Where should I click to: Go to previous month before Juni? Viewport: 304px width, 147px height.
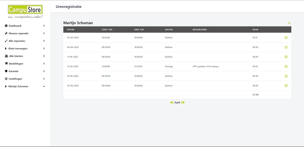pyautogui.click(x=172, y=102)
